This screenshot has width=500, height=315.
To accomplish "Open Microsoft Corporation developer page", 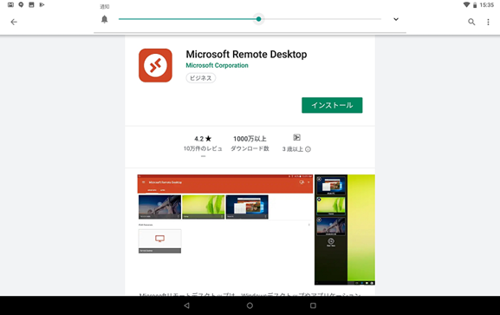I will (x=217, y=65).
